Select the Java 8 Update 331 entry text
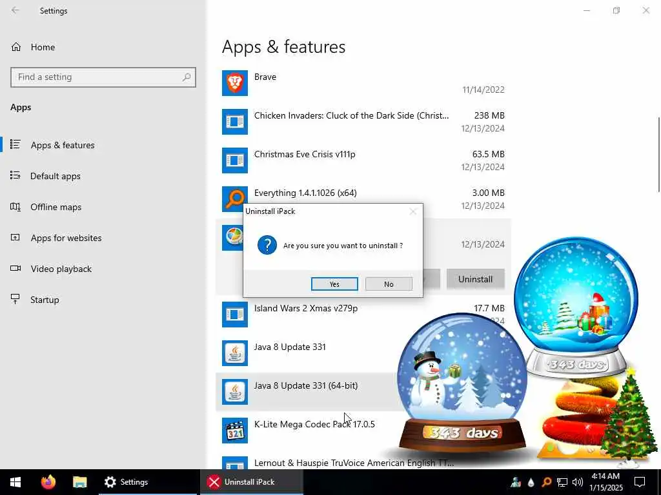 pos(290,347)
